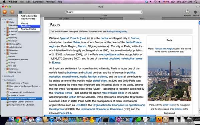Add a new tab with the plus button
The height and width of the screenshot is (125, 200).
point(164,19)
